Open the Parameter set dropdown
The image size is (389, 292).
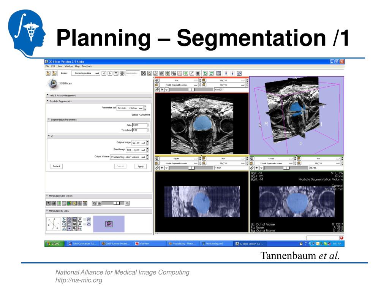(x=130, y=108)
